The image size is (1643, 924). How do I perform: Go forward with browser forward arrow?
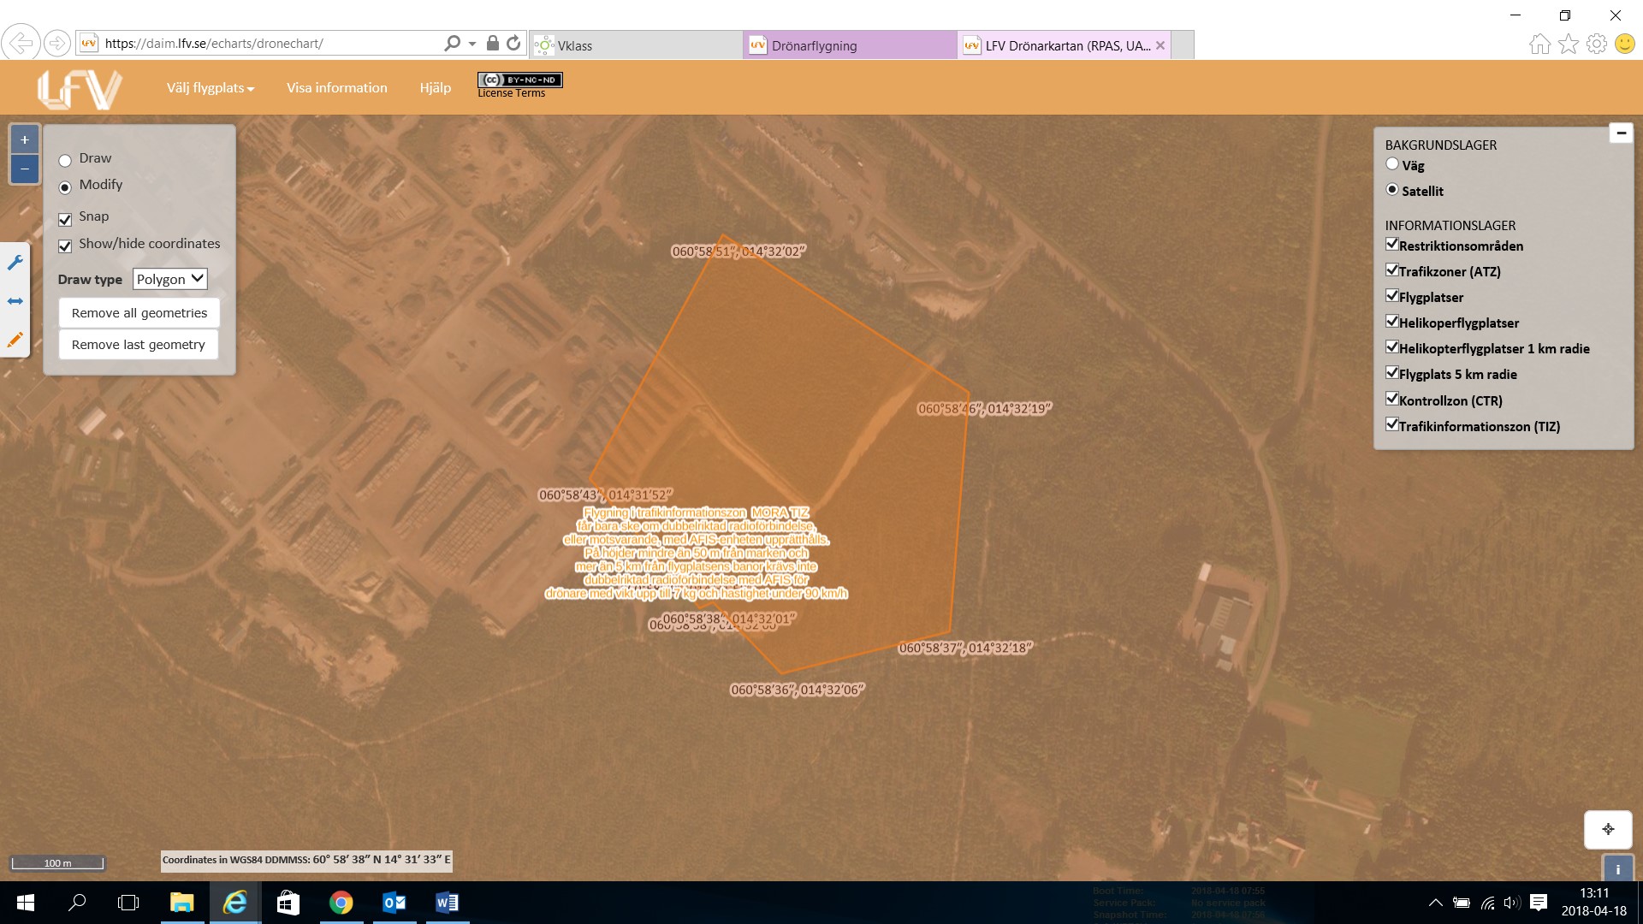[56, 43]
